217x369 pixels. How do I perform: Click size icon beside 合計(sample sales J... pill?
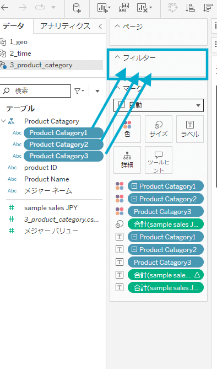[120, 224]
